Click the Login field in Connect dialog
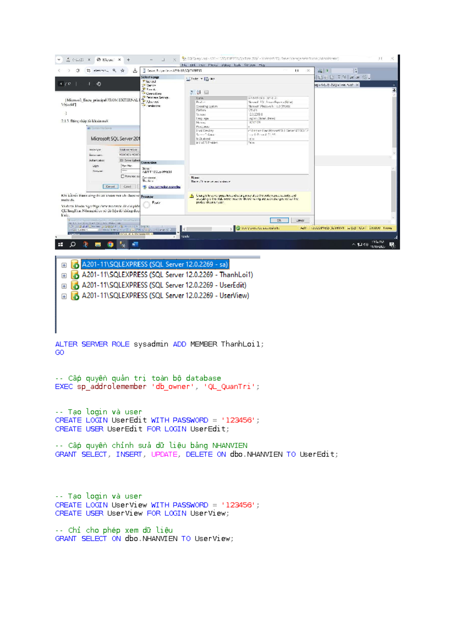Viewport: 455px width, 644px height. click(x=130, y=166)
